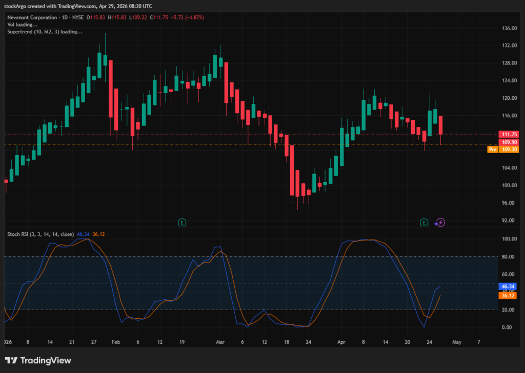The image size is (525, 373).
Task: Click the purple lightning event icon
Action: pyautogui.click(x=440, y=223)
